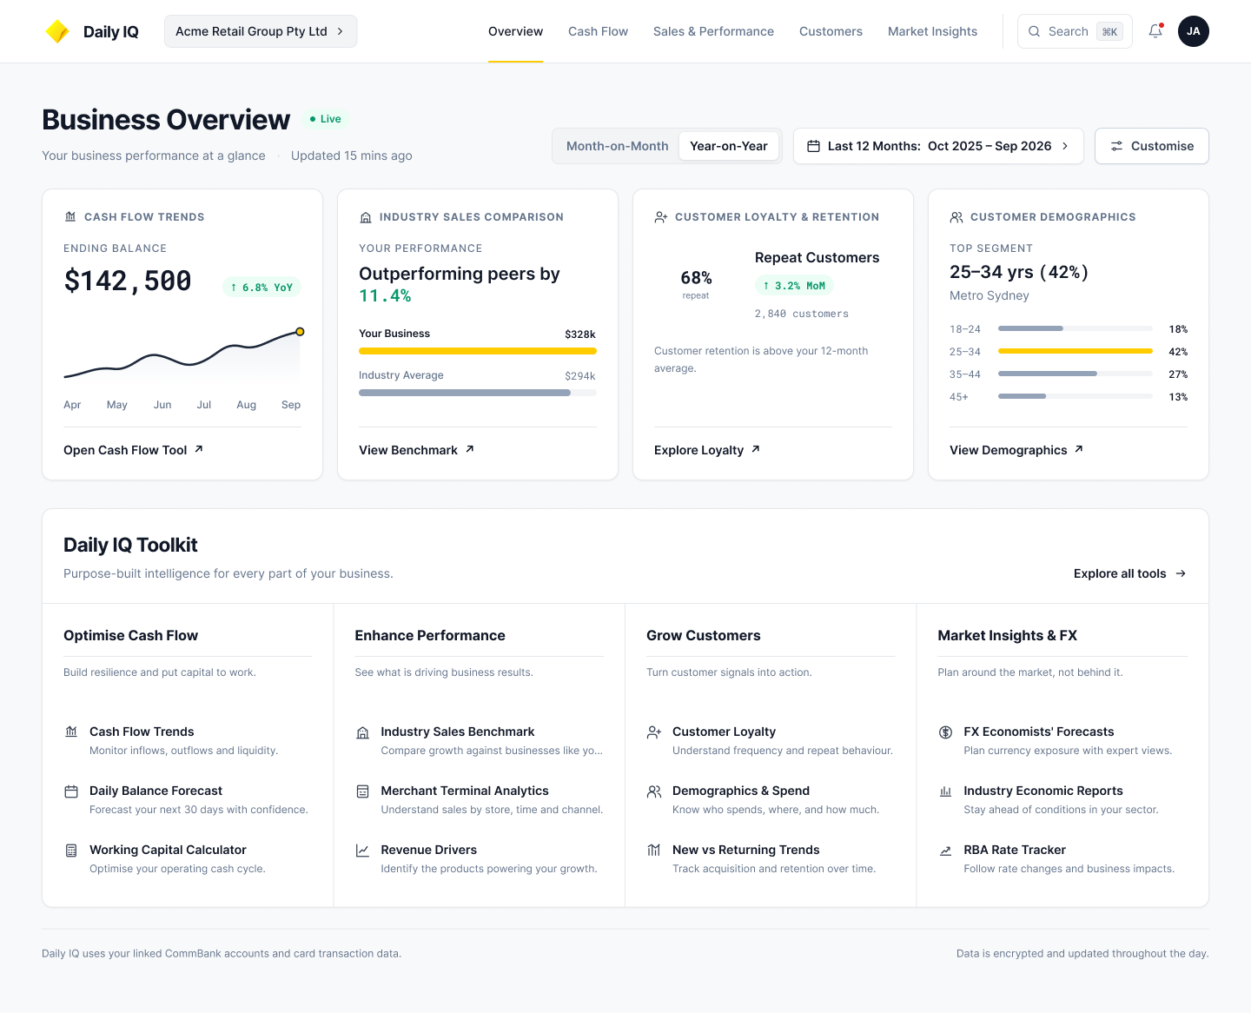Image resolution: width=1251 pixels, height=1013 pixels.
Task: Open the JA user avatar menu
Action: [x=1194, y=31]
